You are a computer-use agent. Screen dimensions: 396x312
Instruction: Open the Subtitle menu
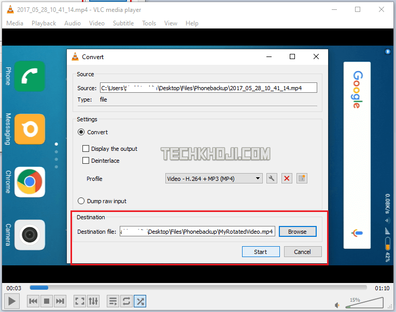pos(123,23)
